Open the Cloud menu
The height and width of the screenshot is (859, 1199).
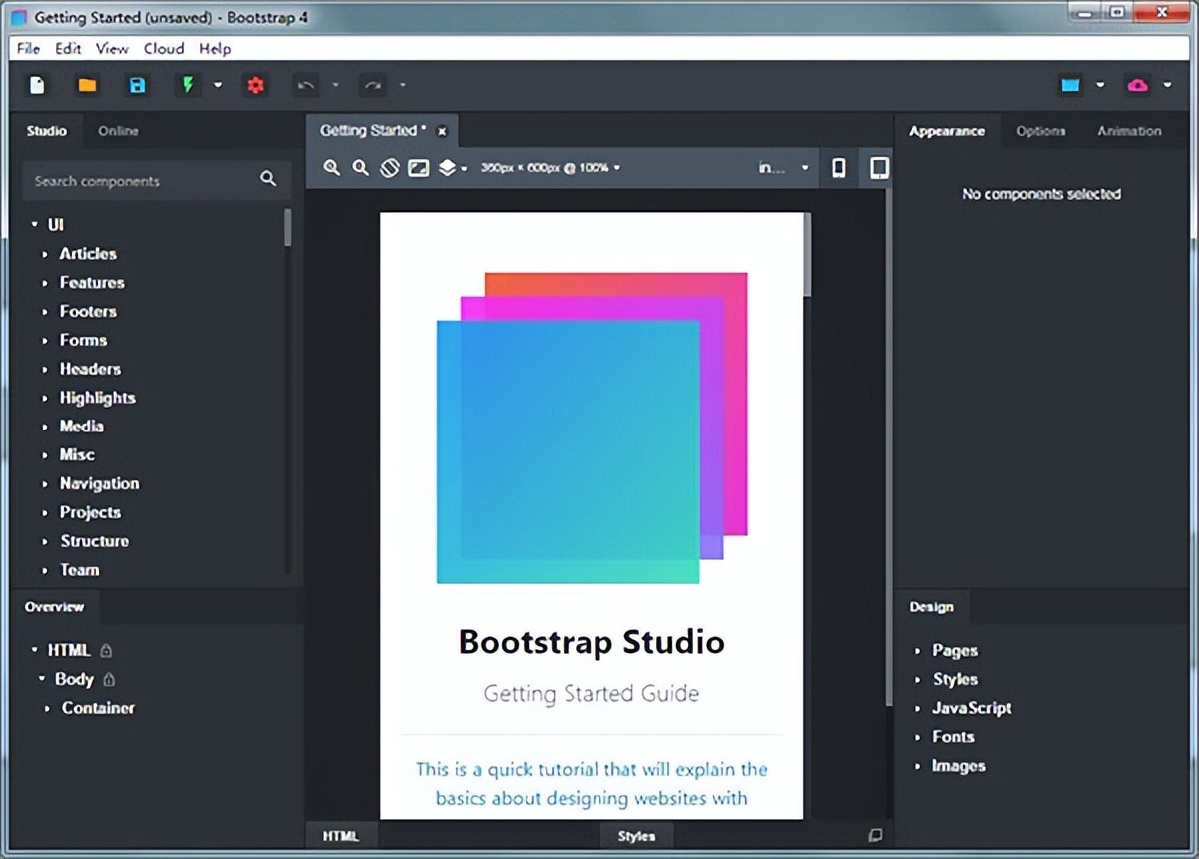pyautogui.click(x=164, y=48)
